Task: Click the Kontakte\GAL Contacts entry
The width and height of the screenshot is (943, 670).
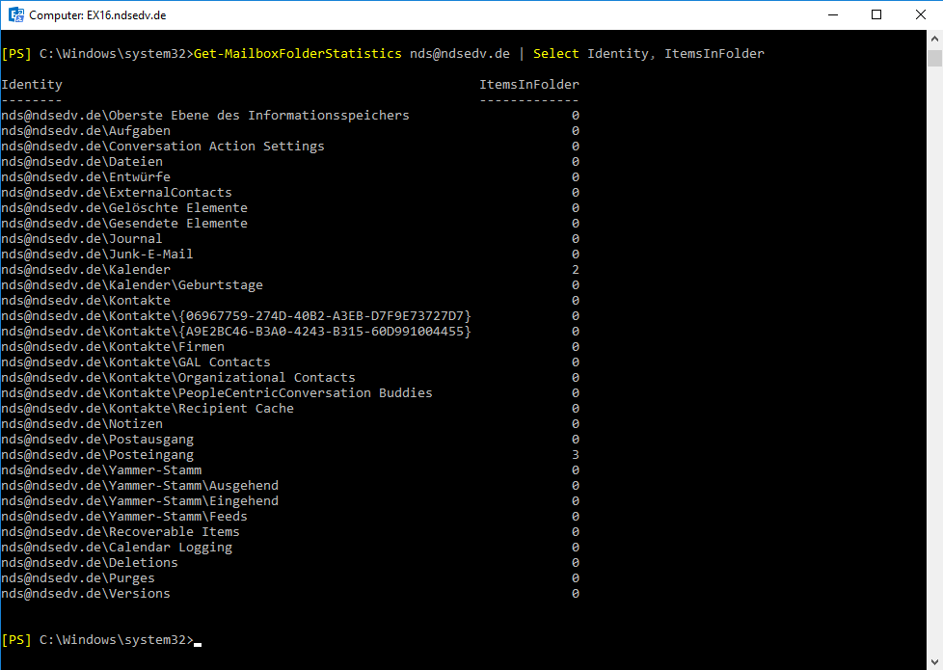Action: (x=136, y=362)
